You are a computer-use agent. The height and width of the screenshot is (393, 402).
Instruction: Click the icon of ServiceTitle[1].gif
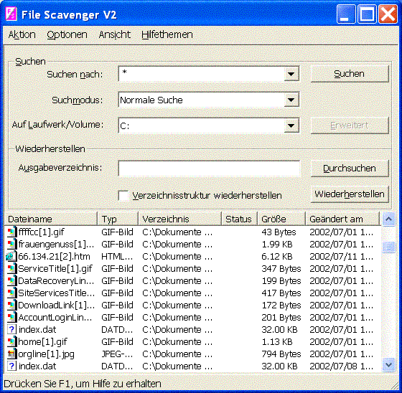tap(11, 269)
